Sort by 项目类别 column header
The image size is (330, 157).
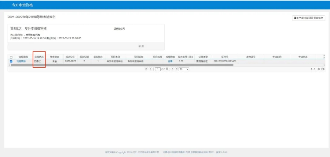[x=115, y=57]
